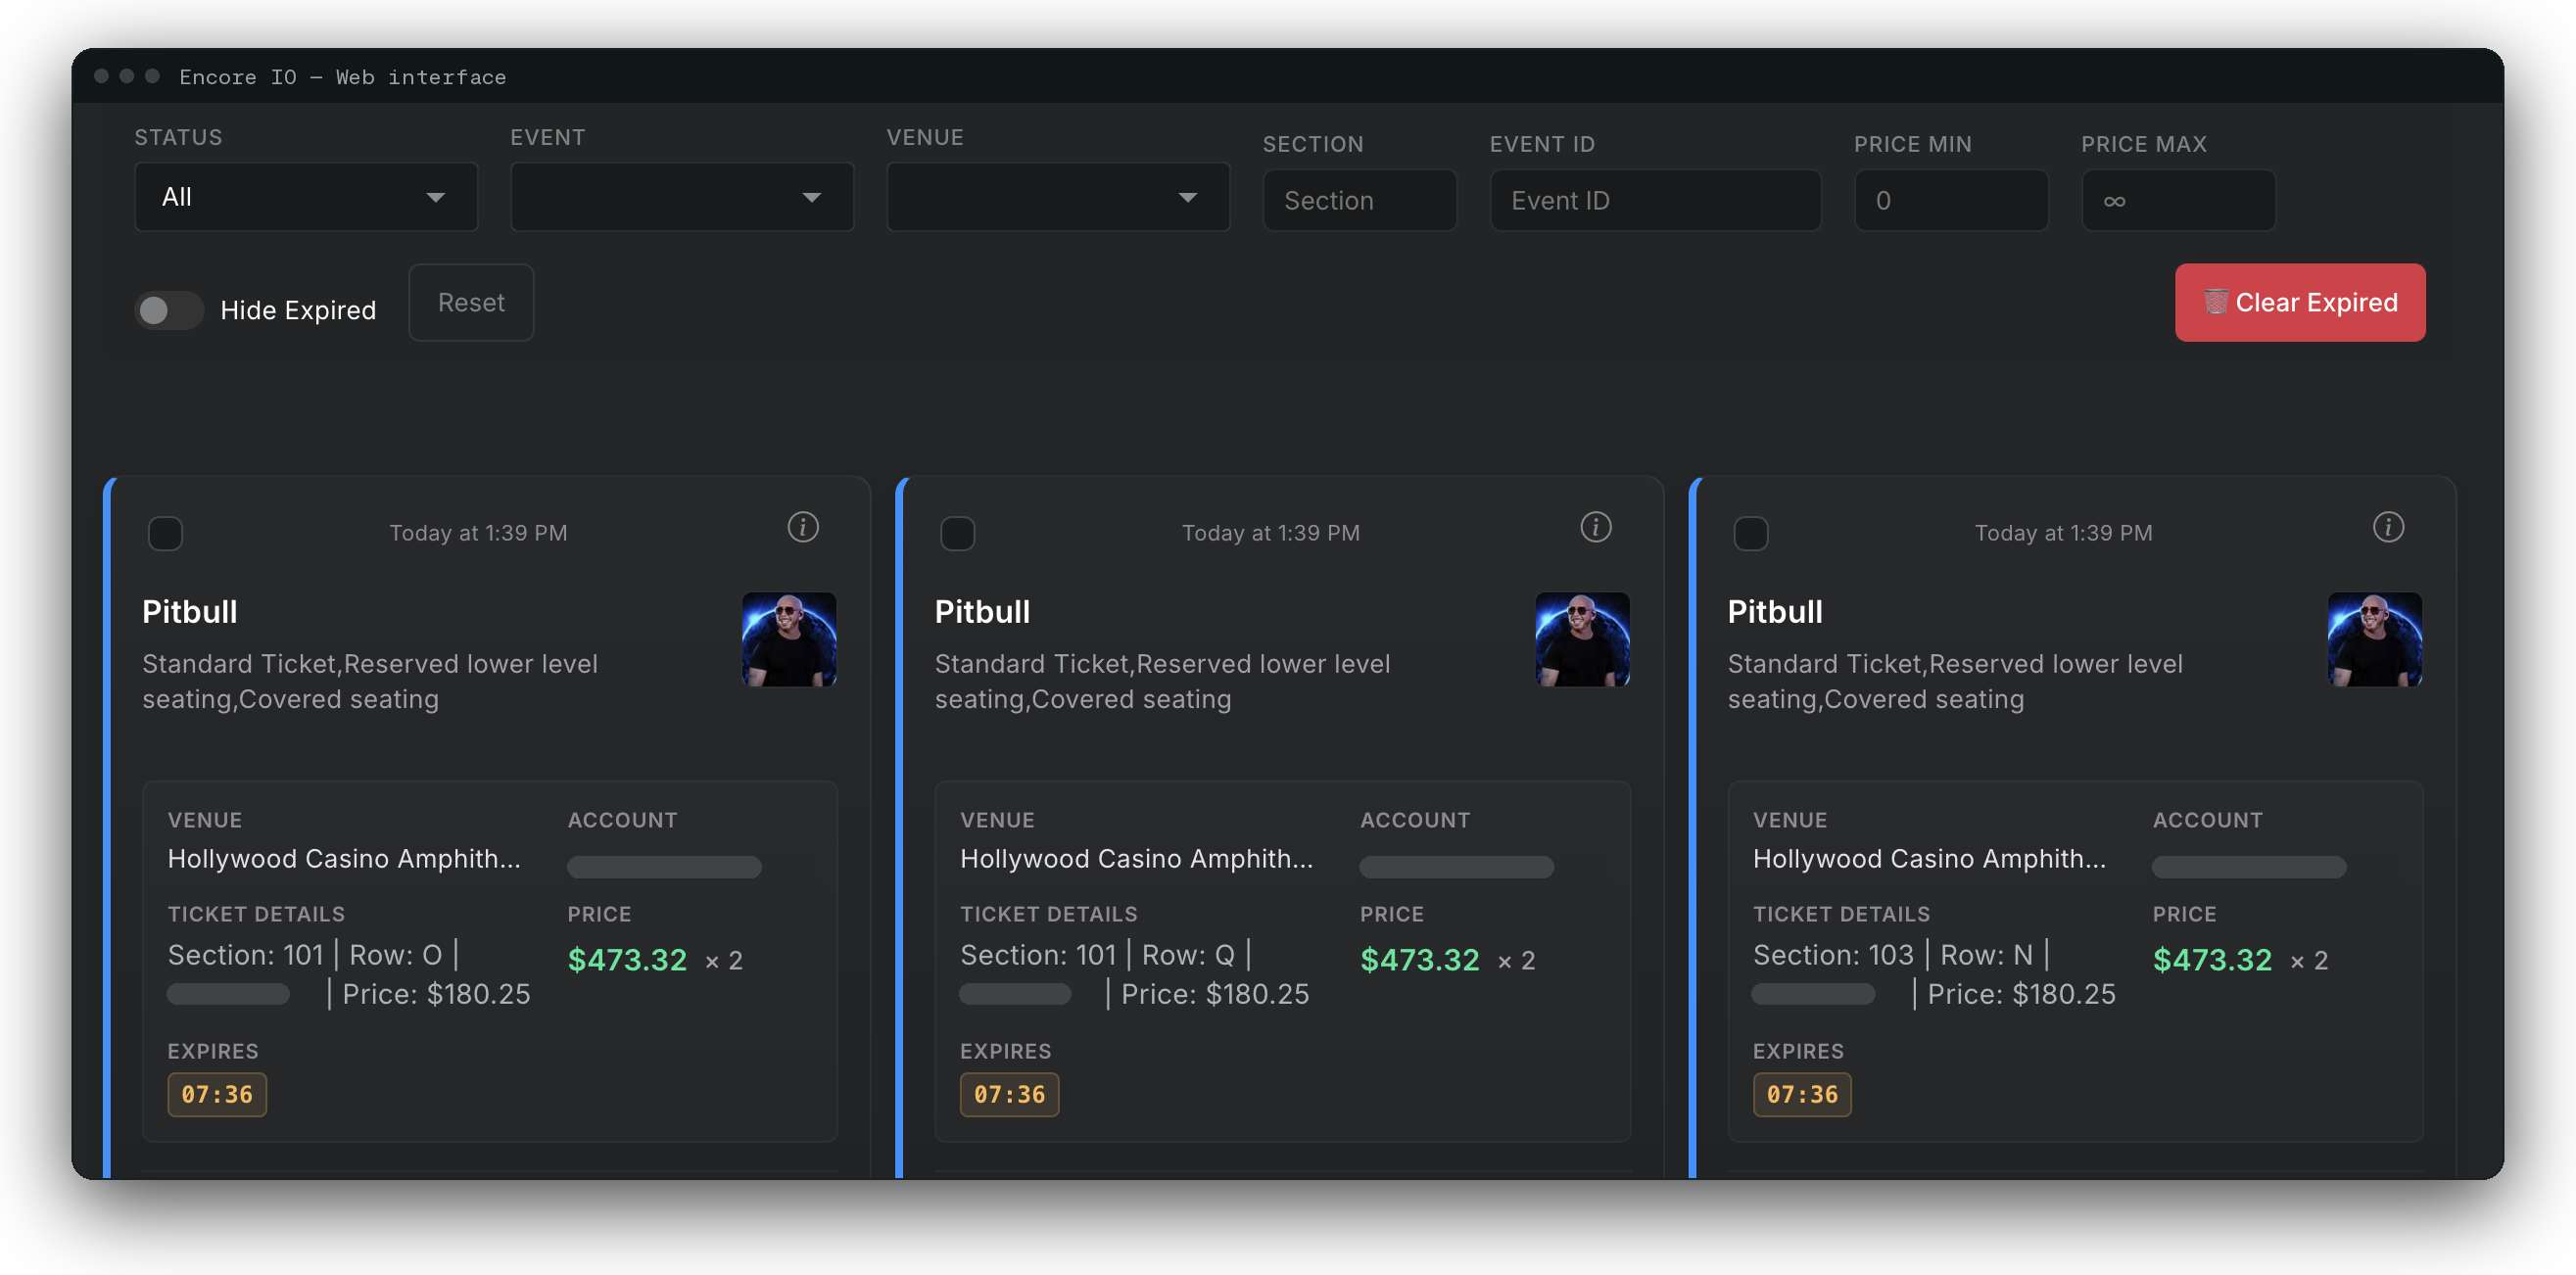
Task: Focus the Price Min input field
Action: pyautogui.click(x=1951, y=200)
